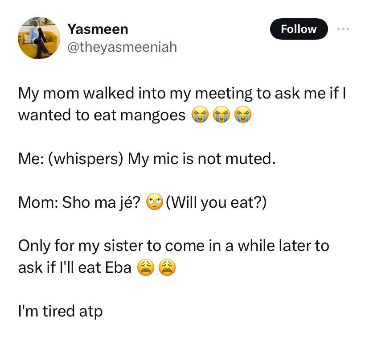
Task: Click the translation '(Will you eat?)'
Action: [216, 202]
